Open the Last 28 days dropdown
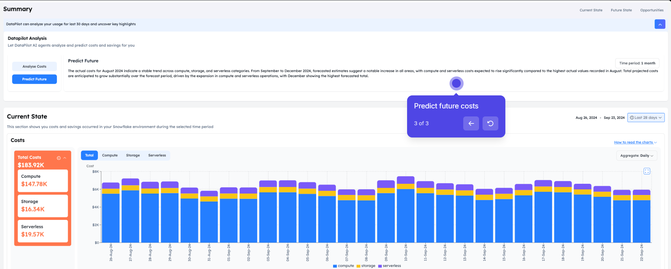The height and width of the screenshot is (269, 671). pos(646,118)
